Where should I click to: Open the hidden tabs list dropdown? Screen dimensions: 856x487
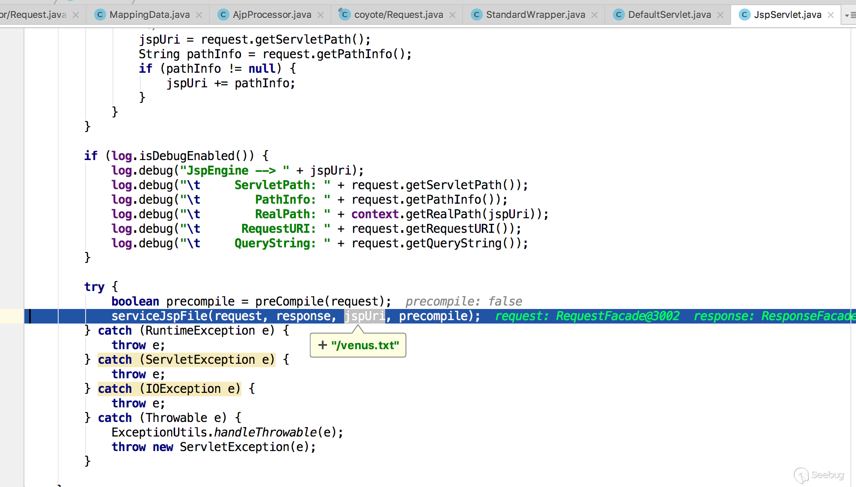pyautogui.click(x=849, y=15)
